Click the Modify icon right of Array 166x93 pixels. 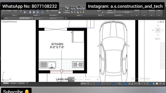tap(43, 12)
